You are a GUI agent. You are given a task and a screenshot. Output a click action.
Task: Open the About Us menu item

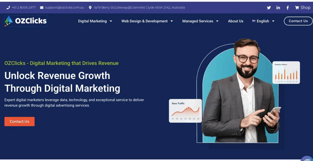coord(236,21)
